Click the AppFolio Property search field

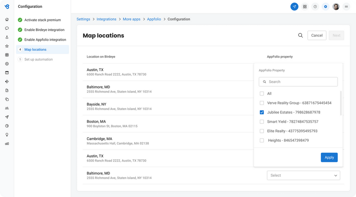pyautogui.click(x=298, y=82)
